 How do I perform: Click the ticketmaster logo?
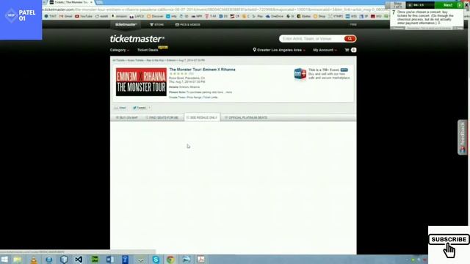coord(137,39)
